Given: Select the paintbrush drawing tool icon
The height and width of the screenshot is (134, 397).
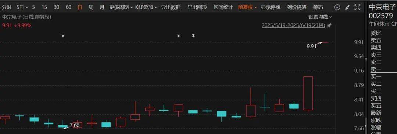Looking at the screenshot, I should click(347, 7).
